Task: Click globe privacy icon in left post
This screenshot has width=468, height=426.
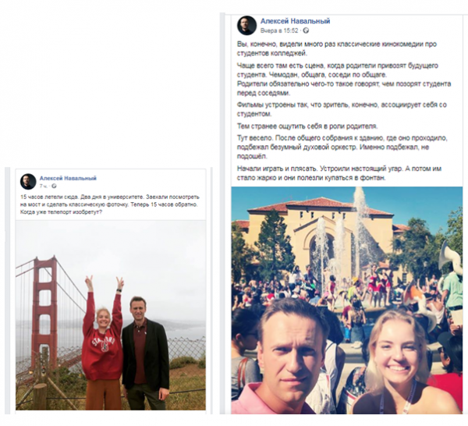Action: click(54, 186)
